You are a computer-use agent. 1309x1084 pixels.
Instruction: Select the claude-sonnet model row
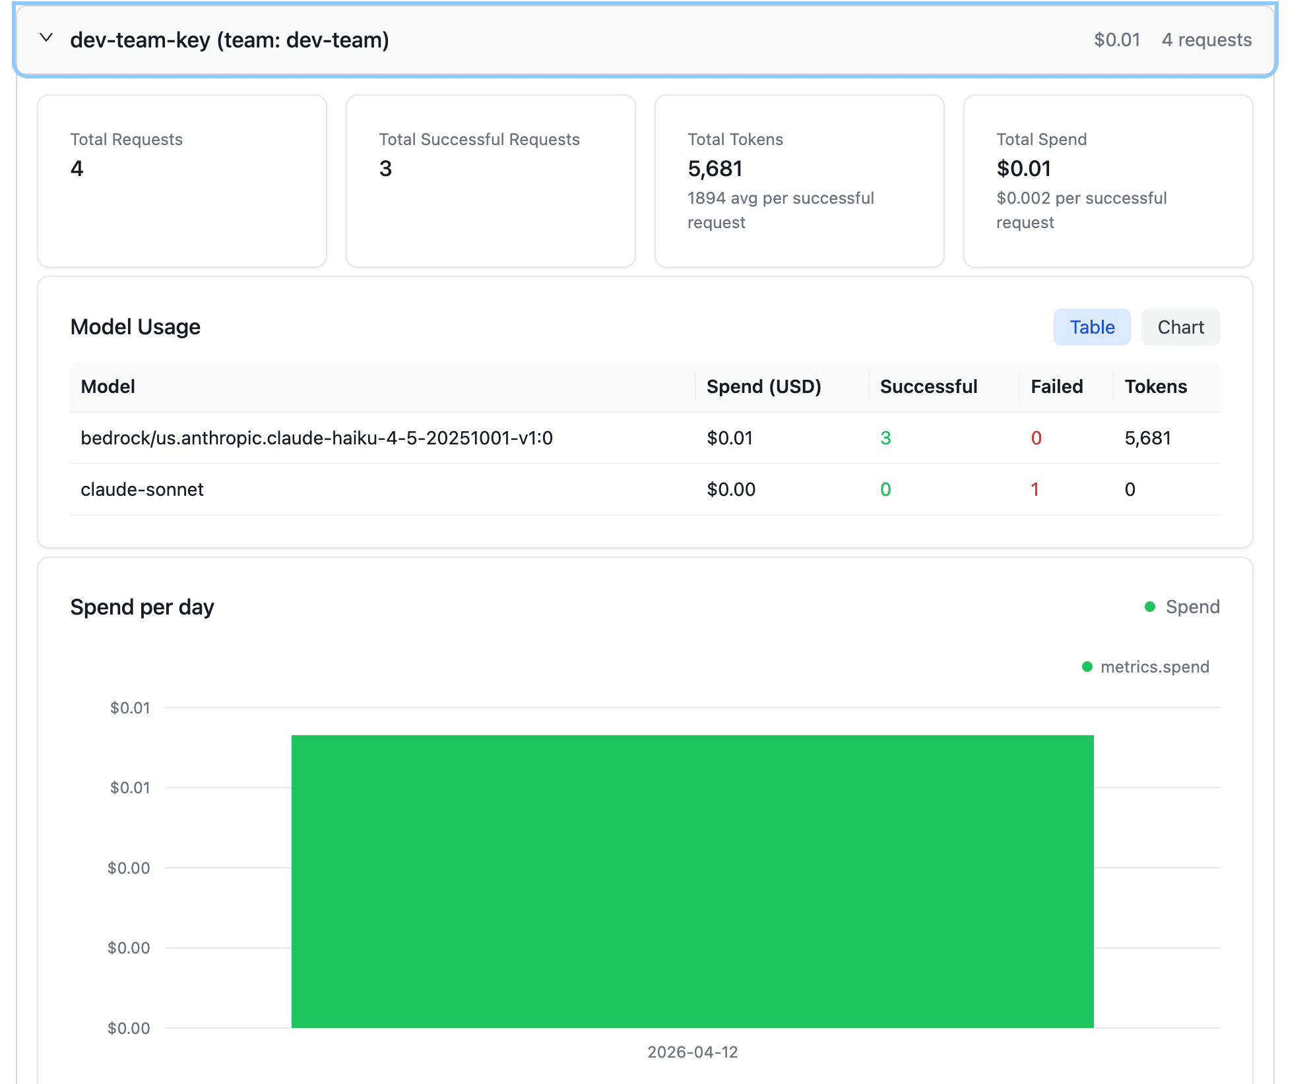point(143,489)
